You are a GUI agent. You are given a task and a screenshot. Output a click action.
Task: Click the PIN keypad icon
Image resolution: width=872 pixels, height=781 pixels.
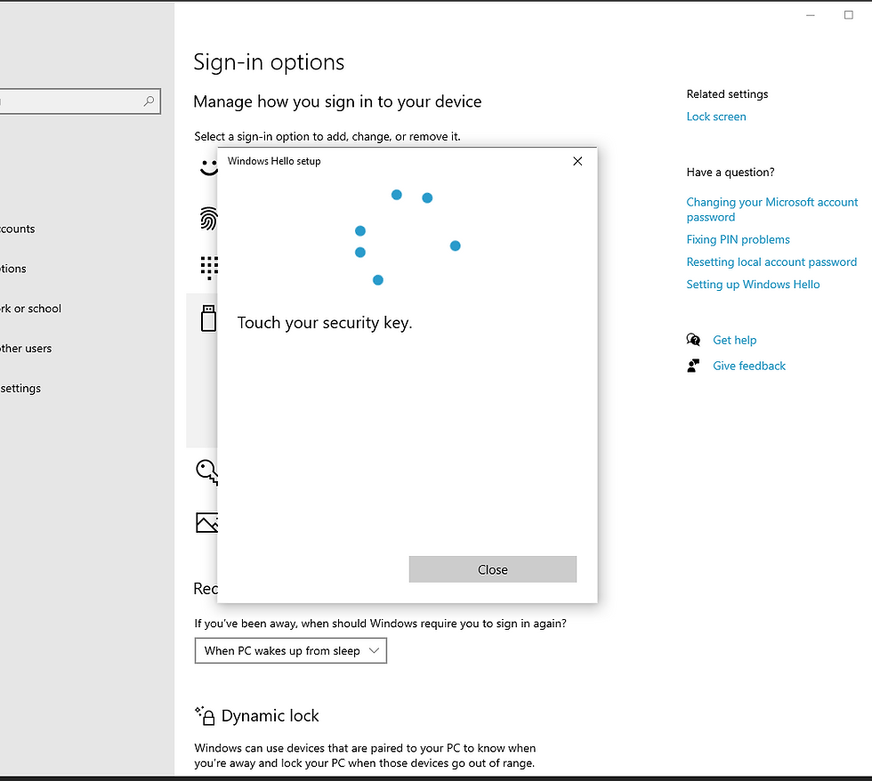coord(209,268)
